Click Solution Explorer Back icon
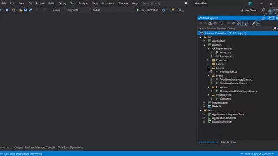The height and width of the screenshot is (156, 278). (x=201, y=23)
